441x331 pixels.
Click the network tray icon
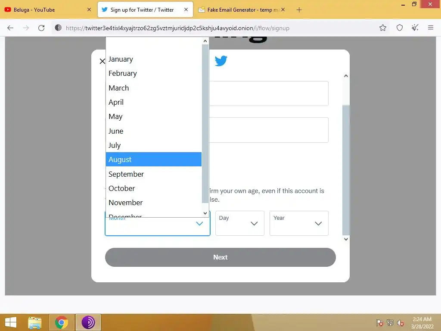tap(390, 323)
